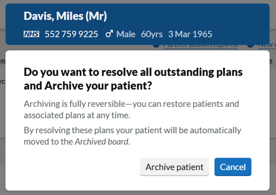Select the NHS number 552 759 9225

[x=71, y=34]
